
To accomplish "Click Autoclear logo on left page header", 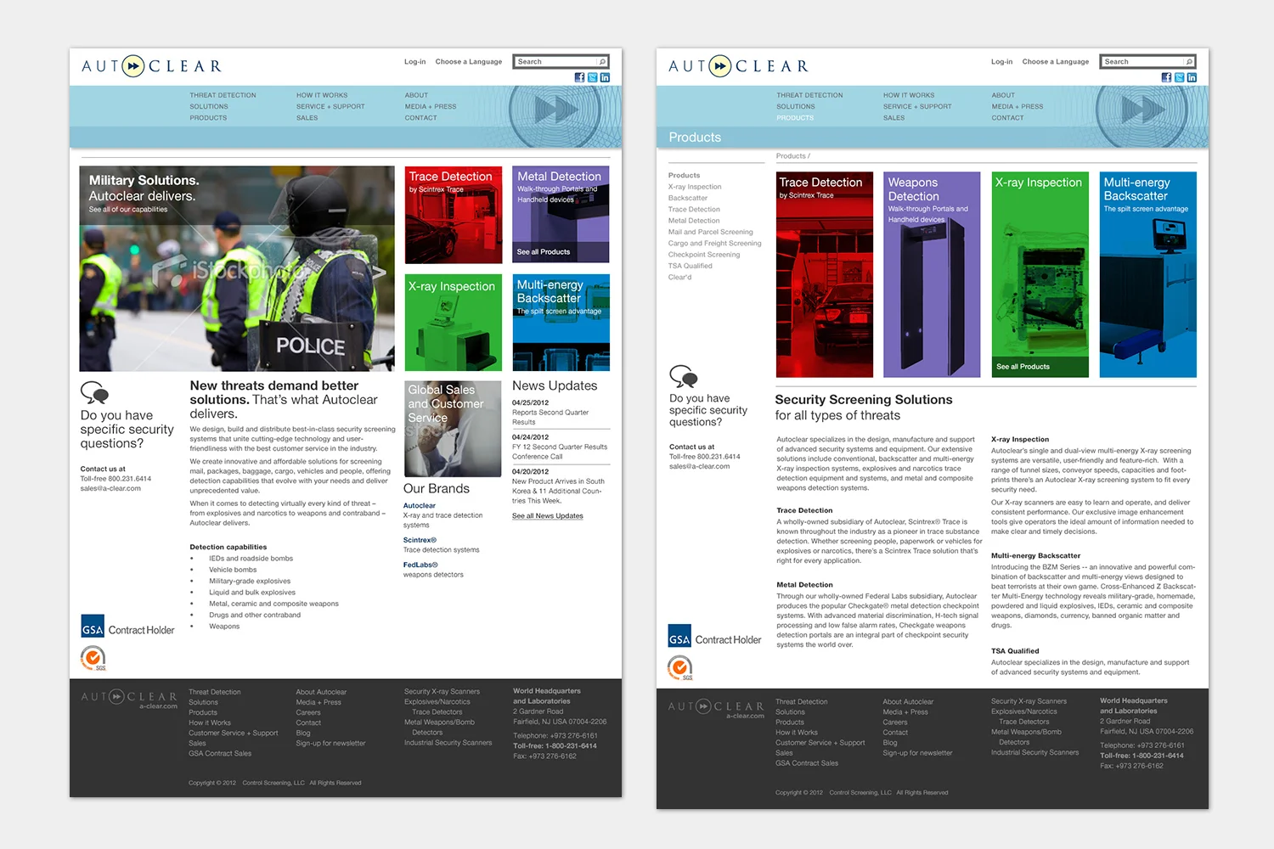I will point(151,66).
